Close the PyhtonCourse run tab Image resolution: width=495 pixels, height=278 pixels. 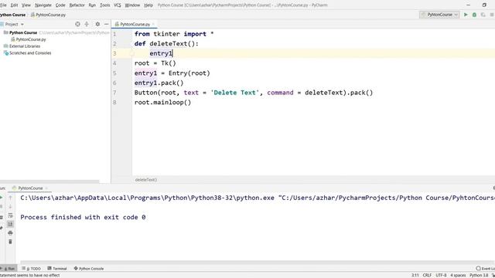click(x=46, y=188)
